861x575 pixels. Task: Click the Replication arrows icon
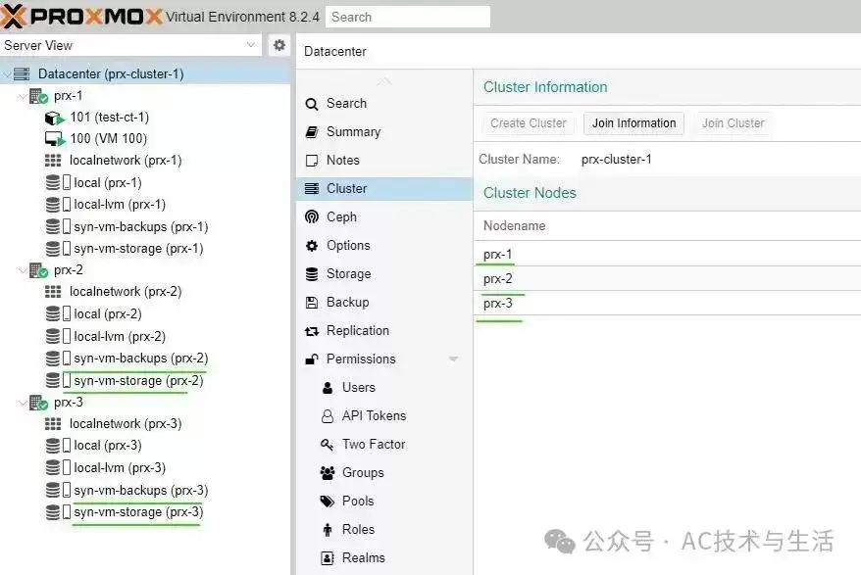(311, 331)
